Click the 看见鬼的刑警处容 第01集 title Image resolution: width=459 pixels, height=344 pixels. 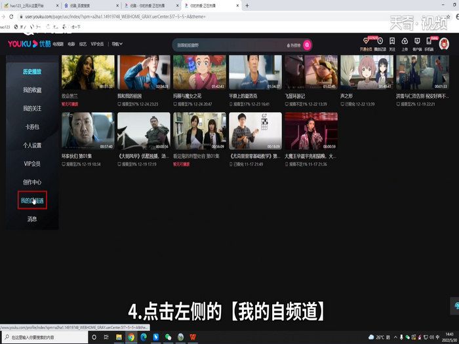point(196,156)
